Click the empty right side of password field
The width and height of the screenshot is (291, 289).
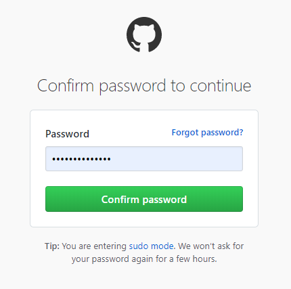click(x=181, y=159)
